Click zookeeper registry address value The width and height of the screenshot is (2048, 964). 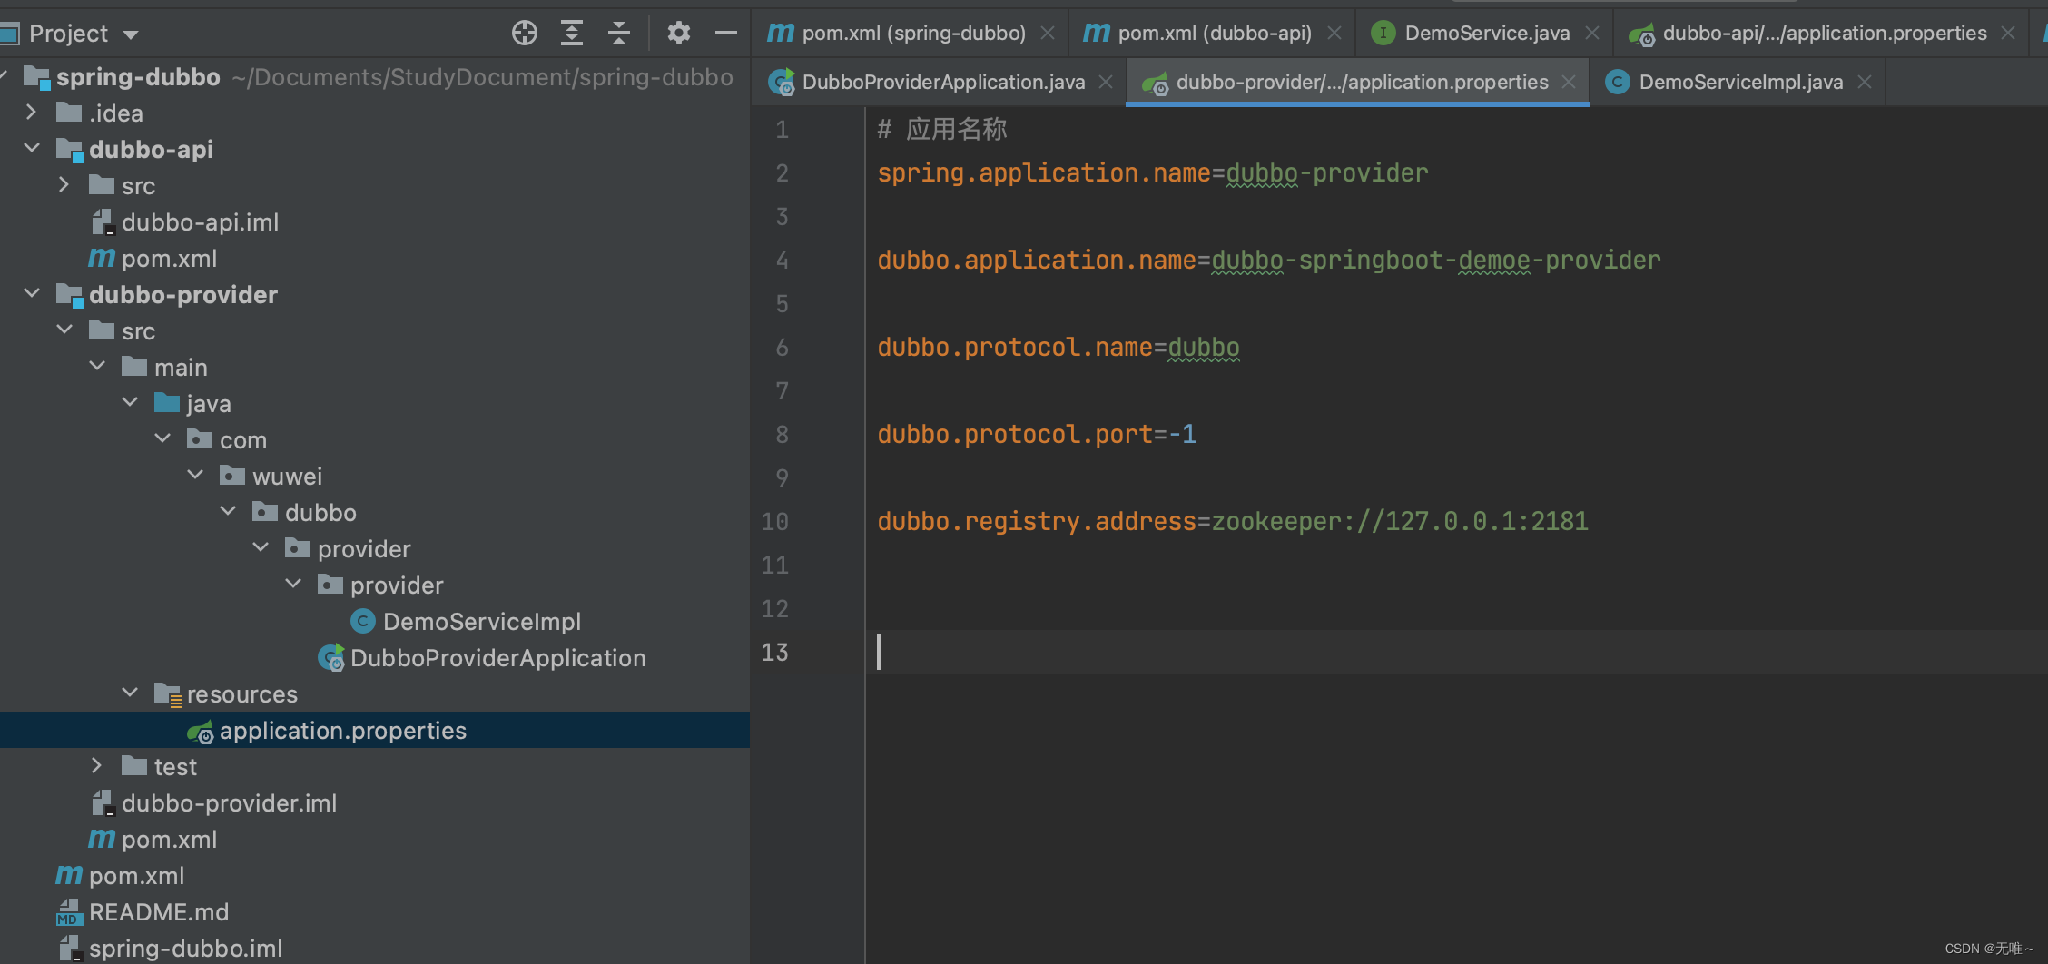point(1400,522)
